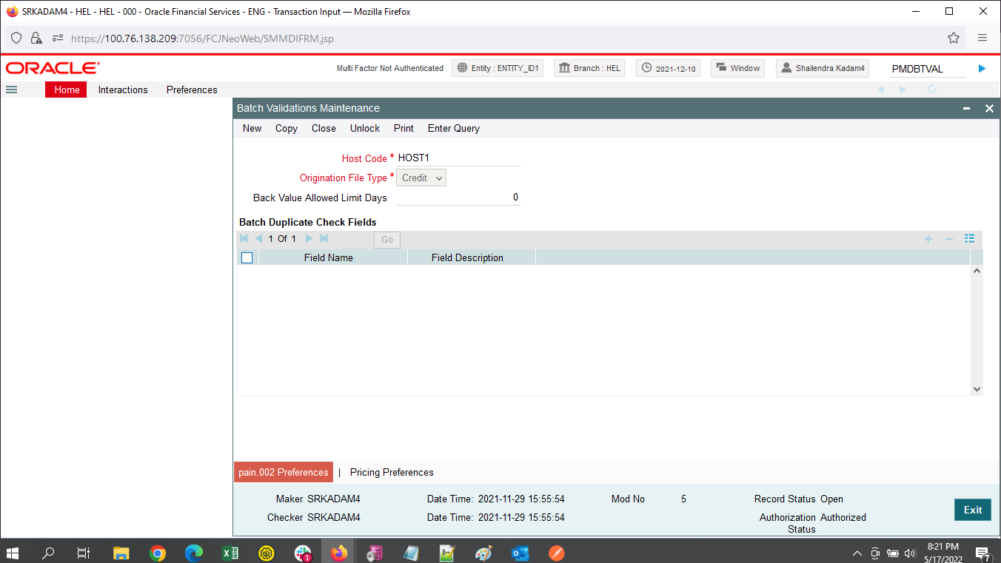1001x563 pixels.
Task: Click the forward arrow near refresh
Action: pyautogui.click(x=903, y=90)
